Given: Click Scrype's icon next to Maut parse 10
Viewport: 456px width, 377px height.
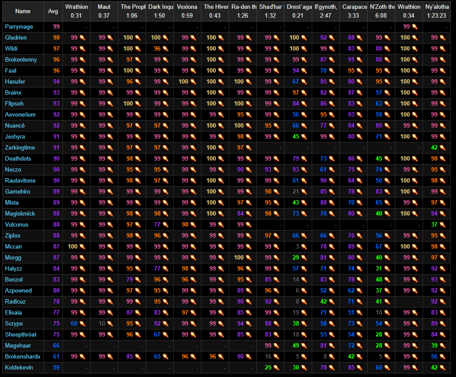Looking at the screenshot, I should point(110,324).
